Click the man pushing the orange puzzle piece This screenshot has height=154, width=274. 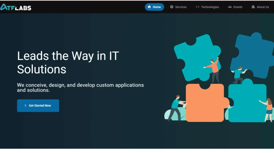coord(175,107)
